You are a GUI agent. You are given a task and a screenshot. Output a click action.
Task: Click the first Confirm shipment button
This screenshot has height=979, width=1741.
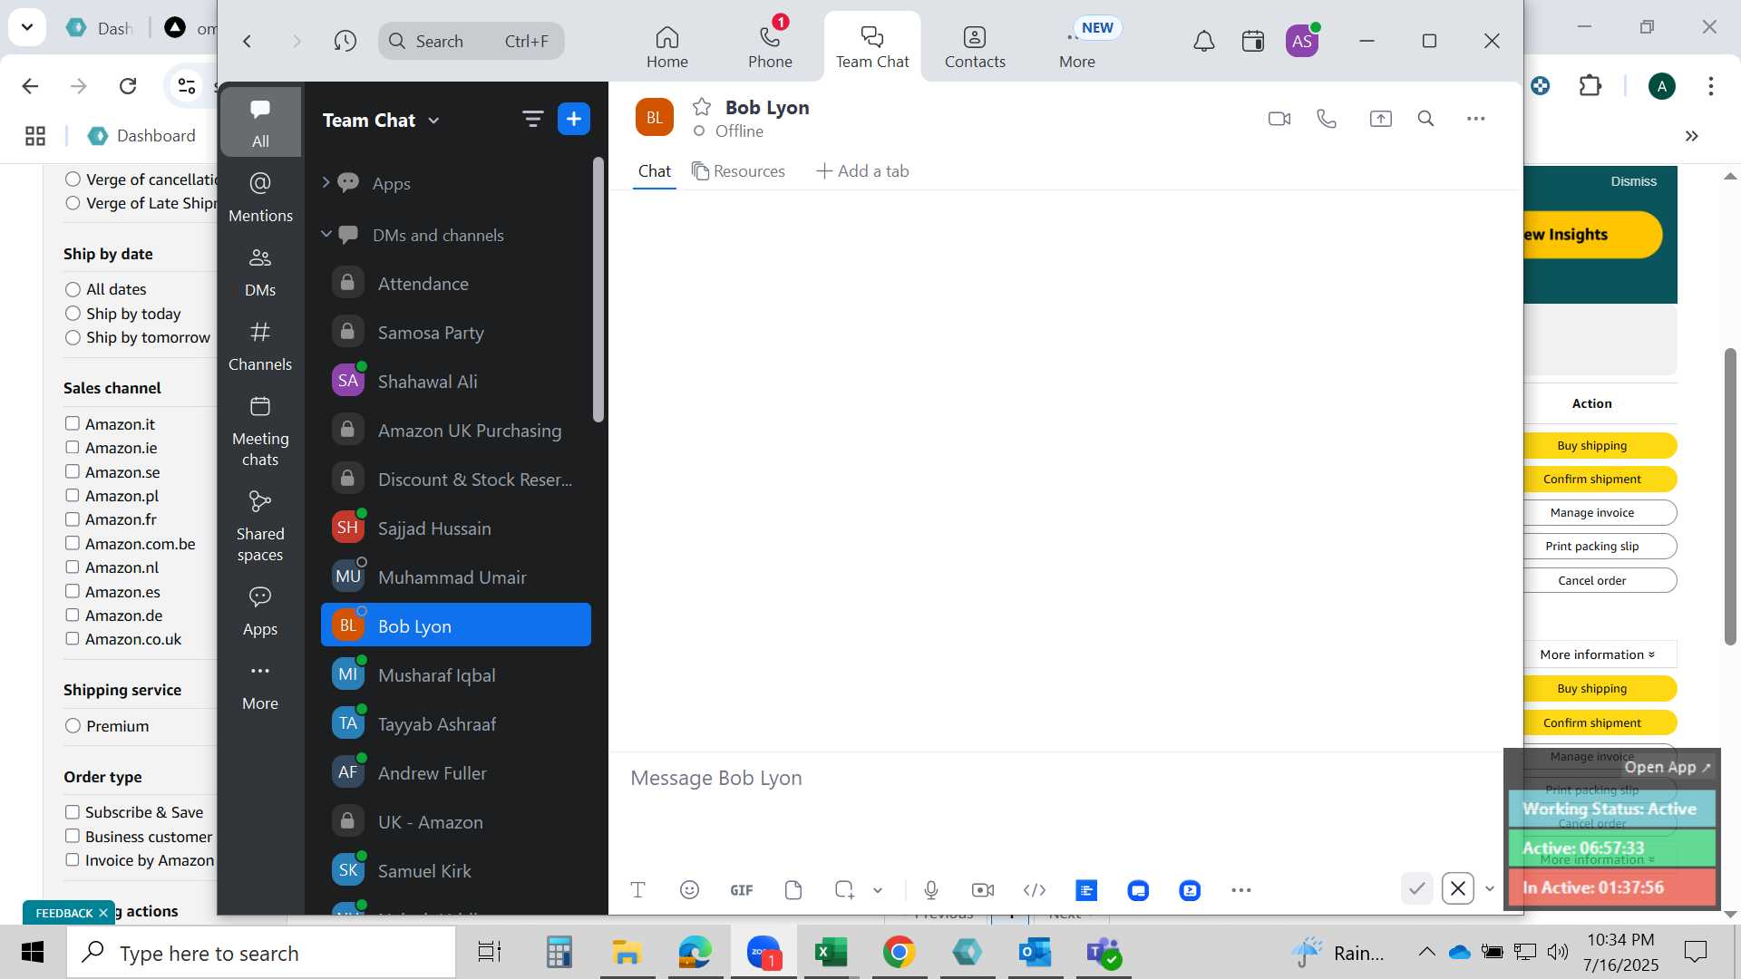[1600, 479]
